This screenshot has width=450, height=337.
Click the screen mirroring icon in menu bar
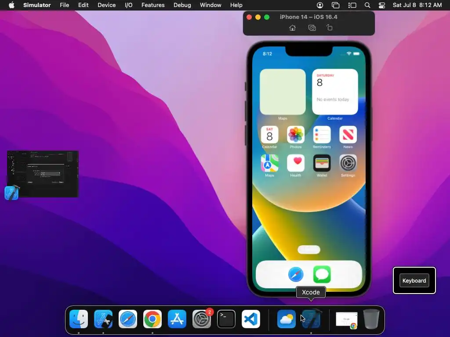pyautogui.click(x=335, y=5)
